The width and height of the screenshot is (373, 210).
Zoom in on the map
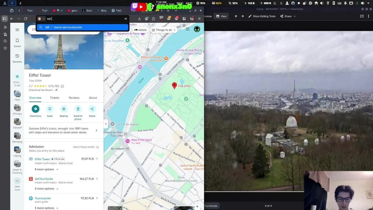click(x=197, y=206)
